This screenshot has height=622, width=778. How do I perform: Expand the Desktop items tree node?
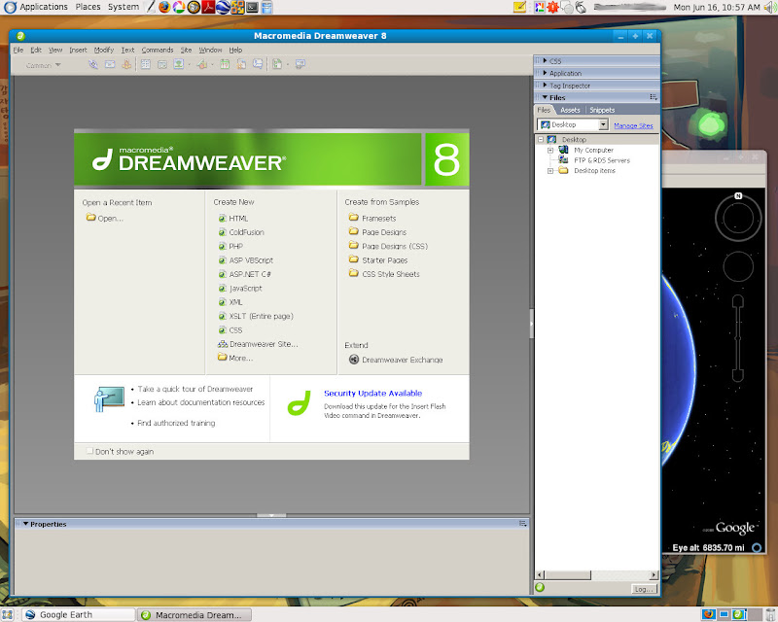[550, 171]
